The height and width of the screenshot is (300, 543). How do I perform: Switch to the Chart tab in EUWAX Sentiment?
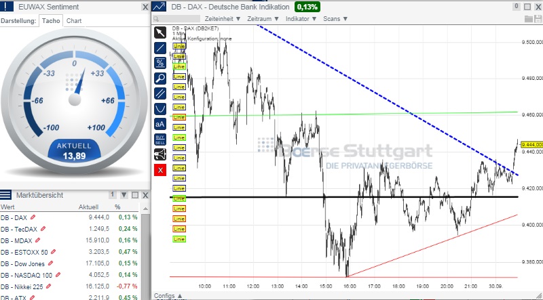tap(74, 21)
